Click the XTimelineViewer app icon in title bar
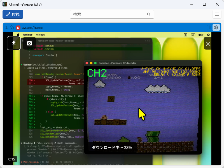The height and width of the screenshot is (168, 224). click(x=5, y=4)
